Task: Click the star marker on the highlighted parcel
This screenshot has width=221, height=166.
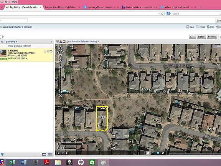Action: click(103, 117)
